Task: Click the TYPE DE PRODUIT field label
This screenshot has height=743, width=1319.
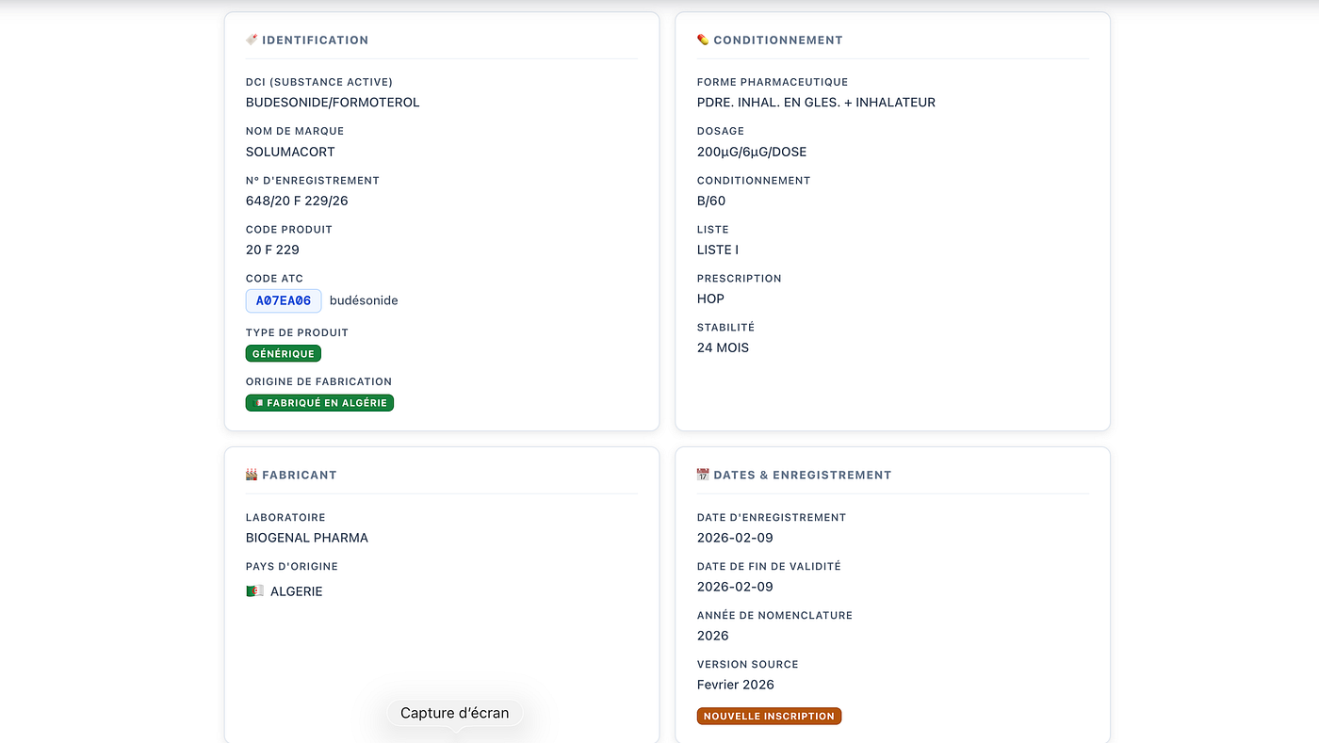Action: click(297, 332)
